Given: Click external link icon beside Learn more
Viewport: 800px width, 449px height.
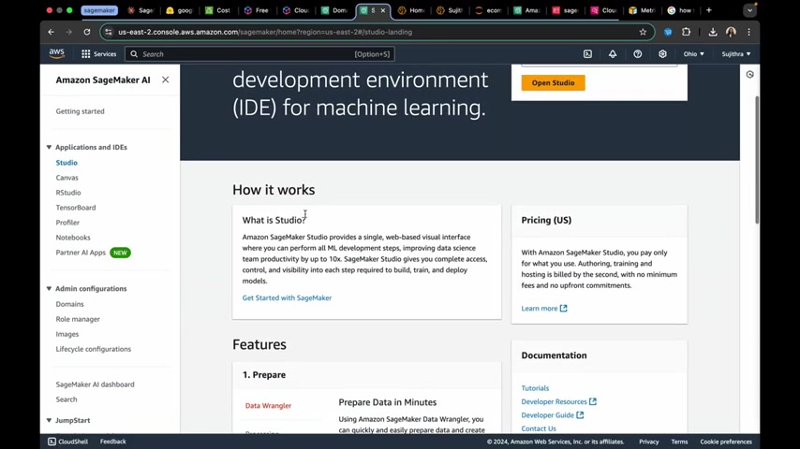Looking at the screenshot, I should point(563,309).
